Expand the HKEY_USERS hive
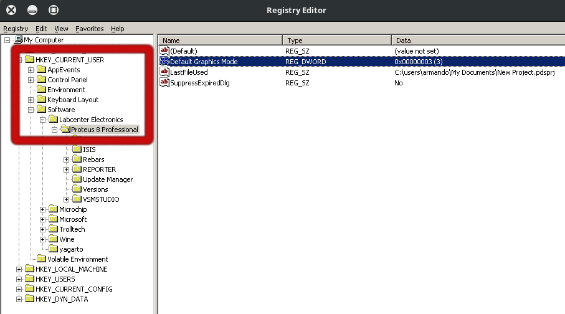 [x=19, y=279]
